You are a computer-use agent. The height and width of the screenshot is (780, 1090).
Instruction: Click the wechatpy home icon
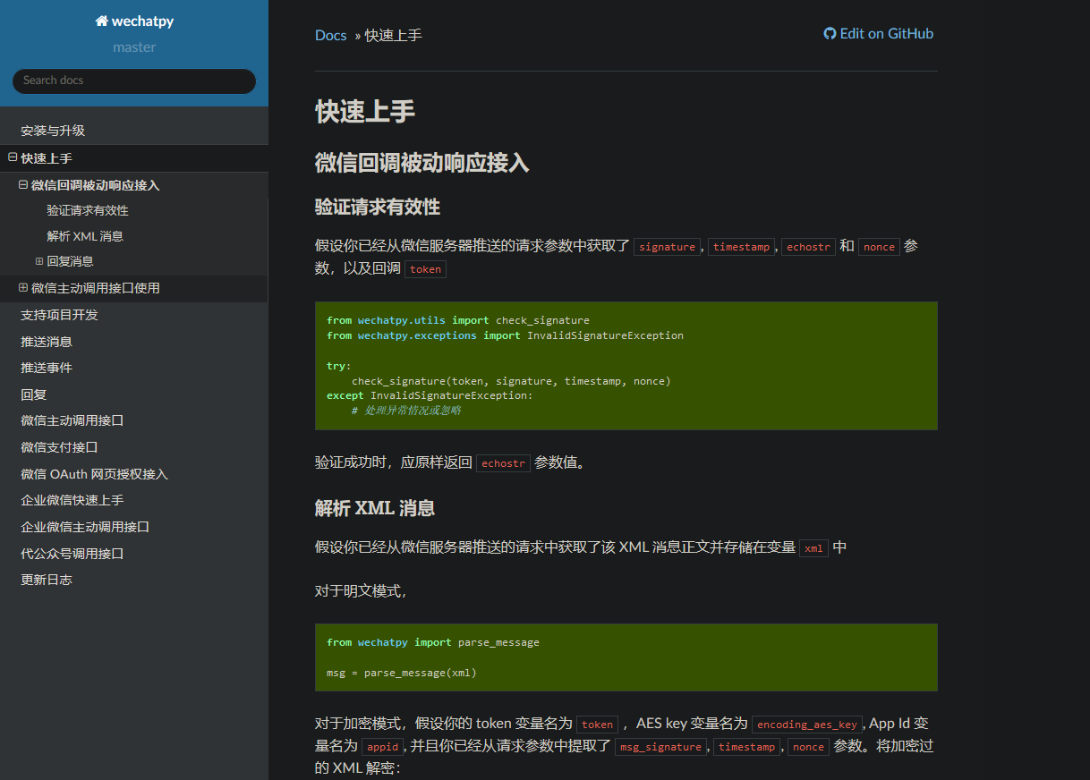(x=101, y=20)
